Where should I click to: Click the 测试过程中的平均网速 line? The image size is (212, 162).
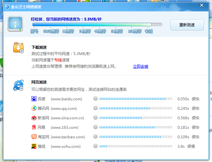[61, 54]
